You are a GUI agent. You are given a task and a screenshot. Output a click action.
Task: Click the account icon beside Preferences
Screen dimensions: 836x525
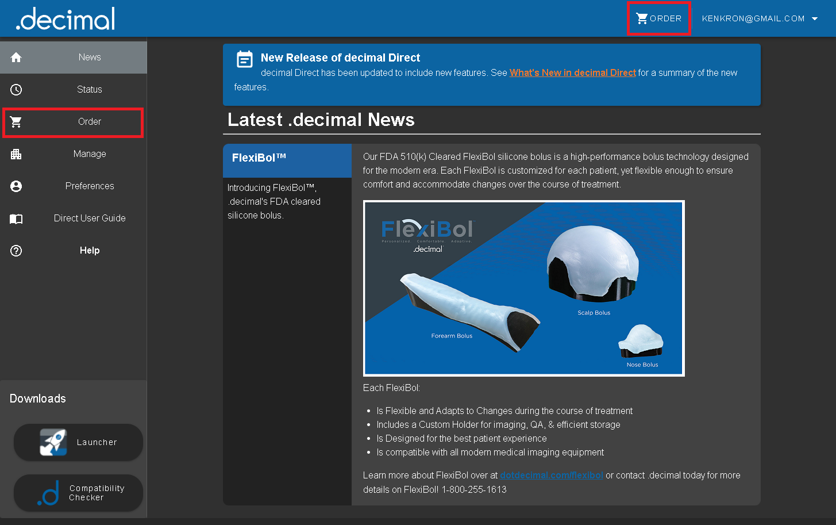coord(16,186)
